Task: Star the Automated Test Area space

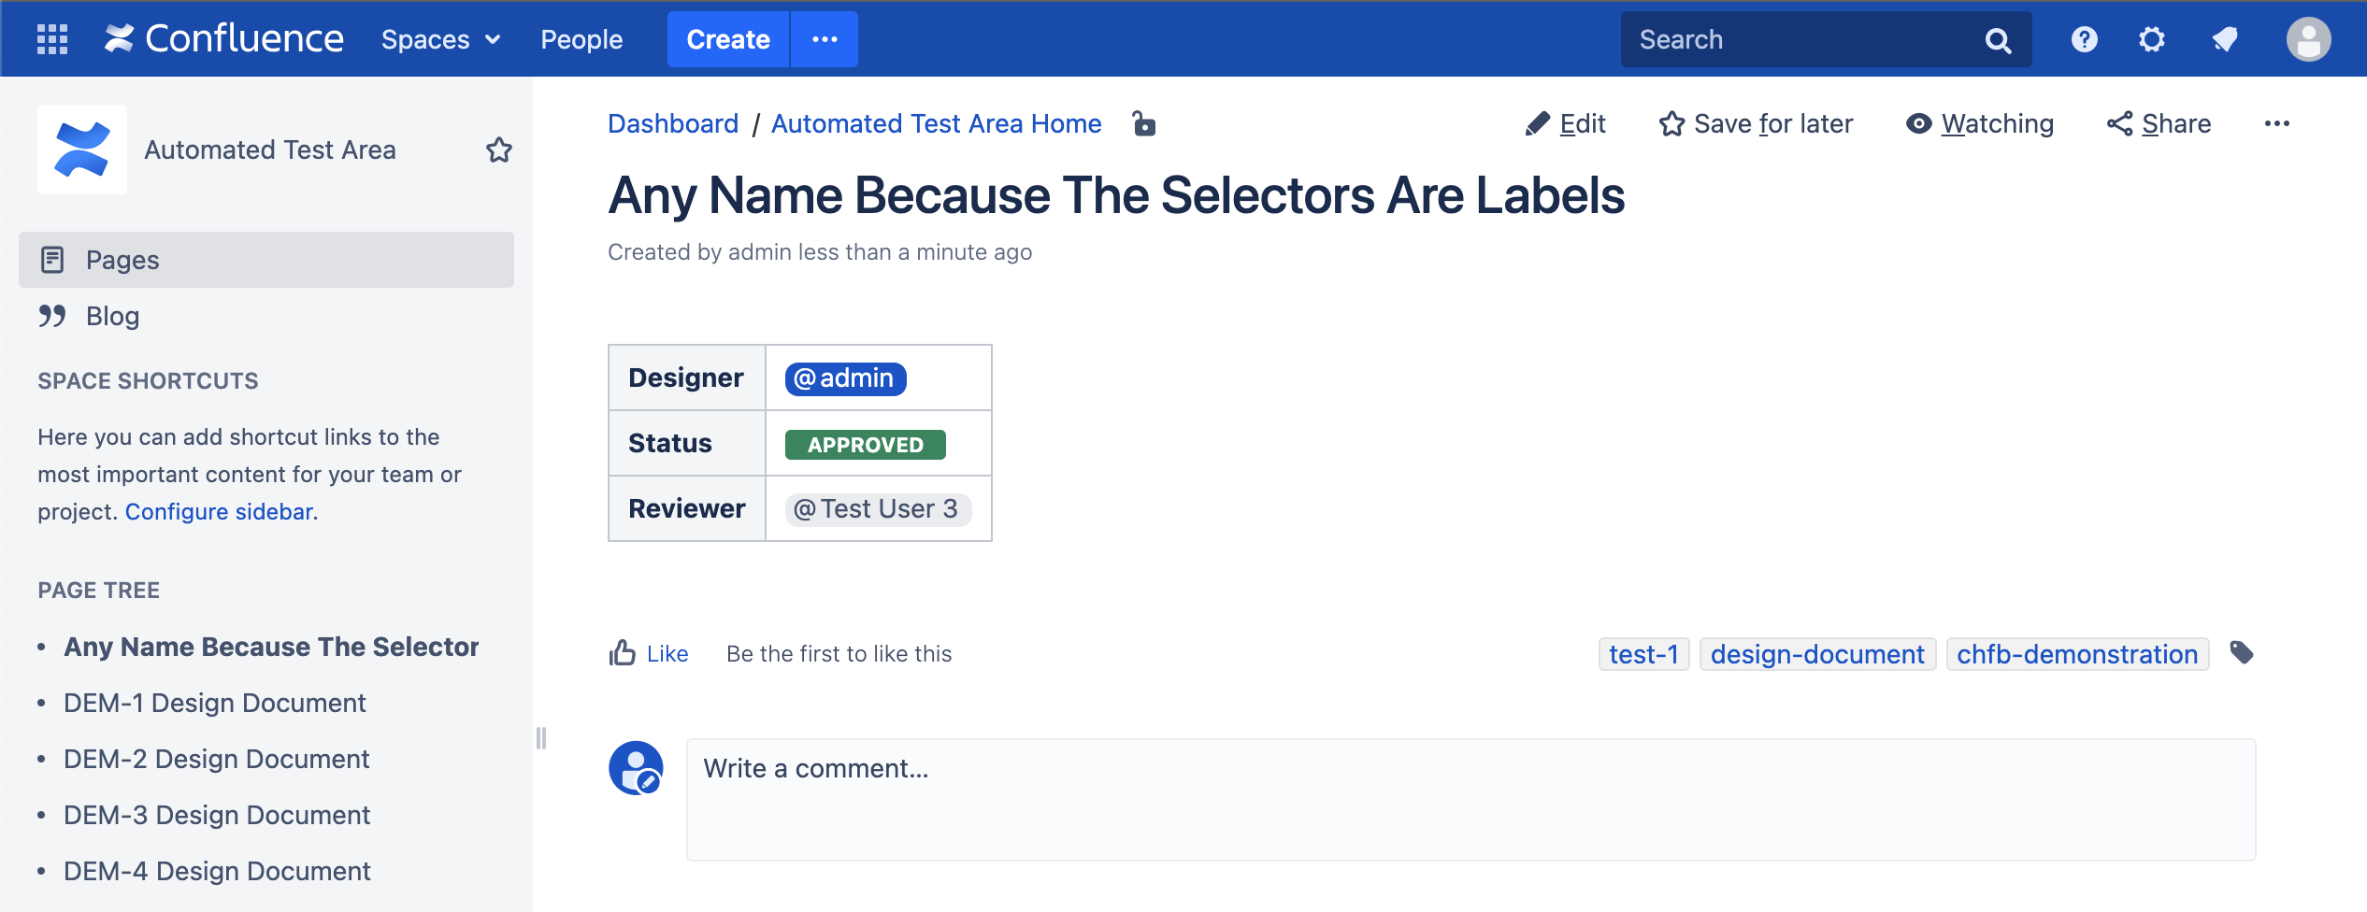Action: pos(499,150)
